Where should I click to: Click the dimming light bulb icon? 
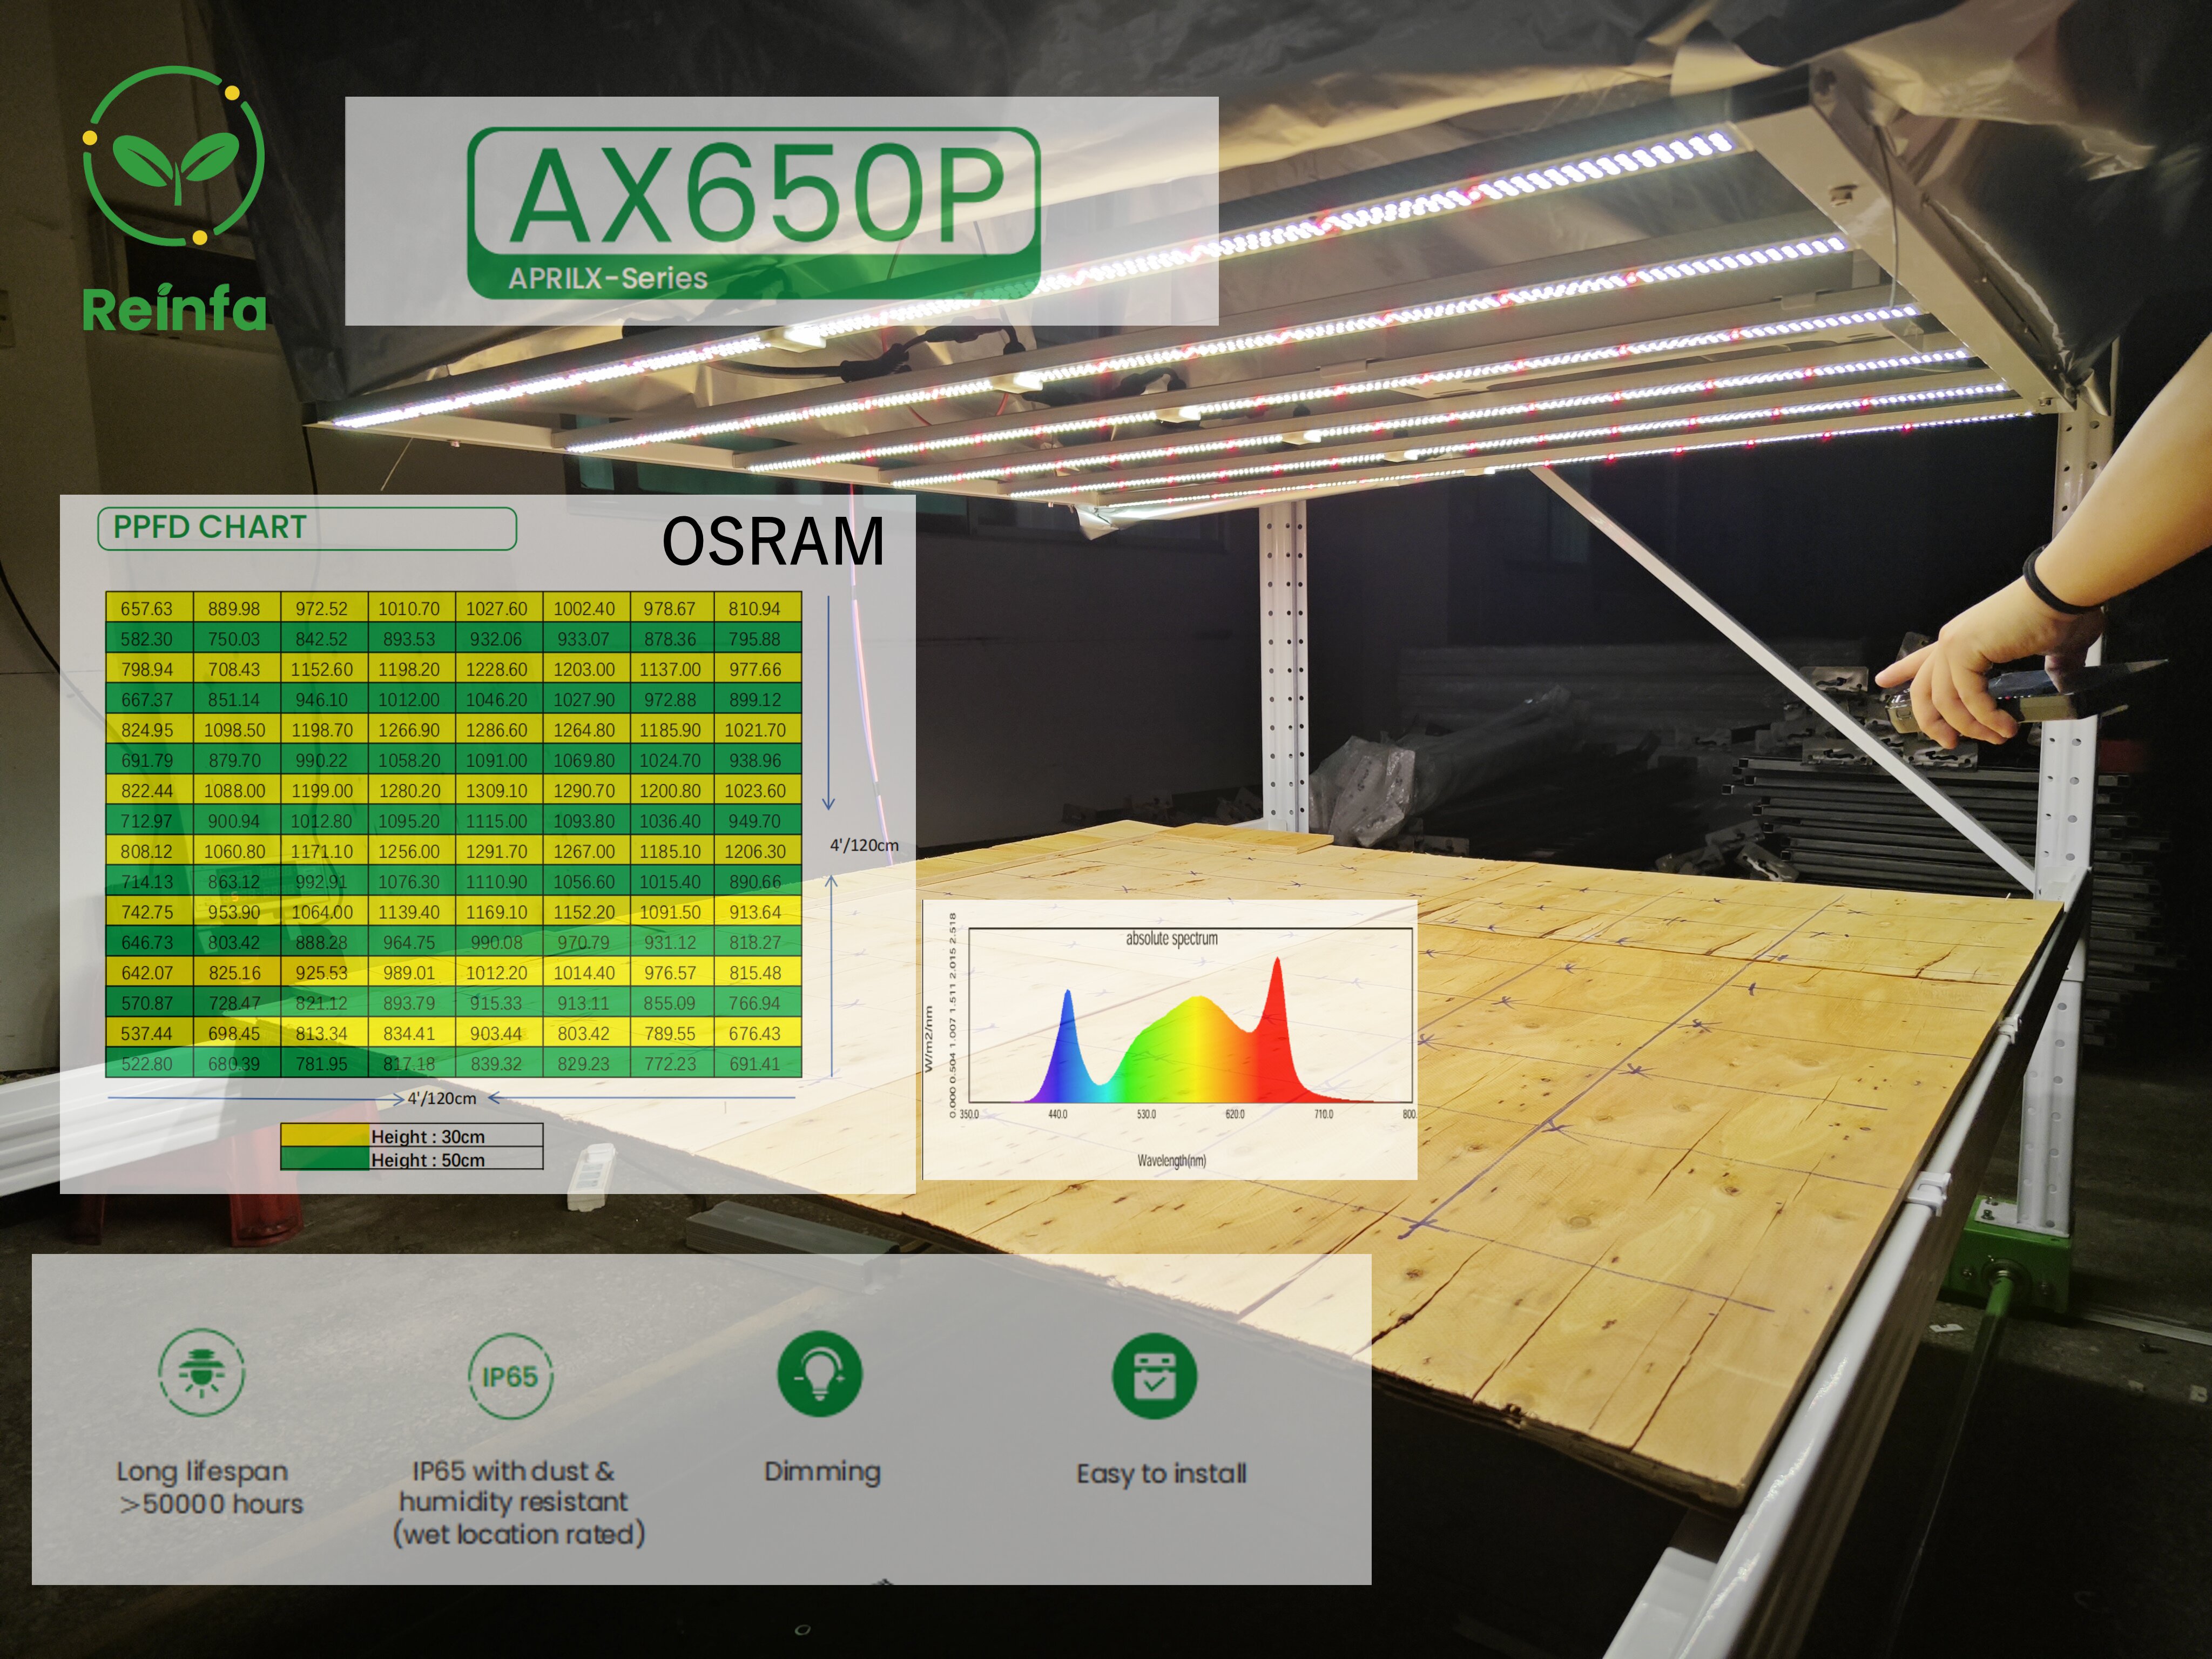pos(820,1374)
